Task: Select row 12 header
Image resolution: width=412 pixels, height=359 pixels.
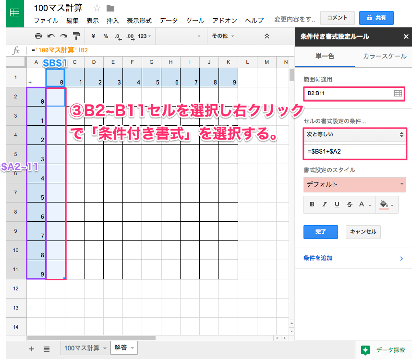Action: point(16,288)
